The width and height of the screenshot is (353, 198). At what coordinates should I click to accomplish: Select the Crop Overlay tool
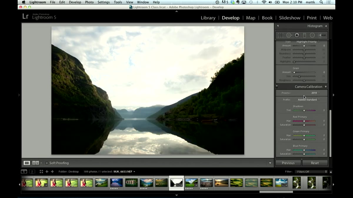click(x=281, y=35)
